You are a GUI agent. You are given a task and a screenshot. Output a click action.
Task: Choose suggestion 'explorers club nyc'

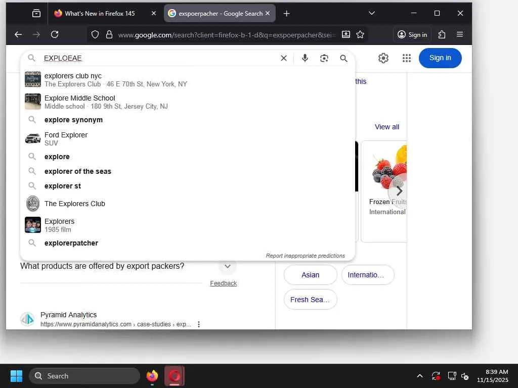click(x=188, y=80)
